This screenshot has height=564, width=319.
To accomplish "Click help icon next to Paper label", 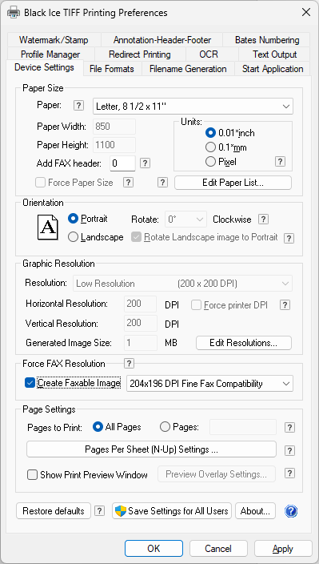I will pos(78,106).
